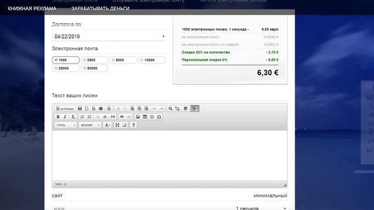Image resolution: width=374 pixels, height=210 pixels.
Task: Click the Paste from Word icon
Action: pos(146,108)
